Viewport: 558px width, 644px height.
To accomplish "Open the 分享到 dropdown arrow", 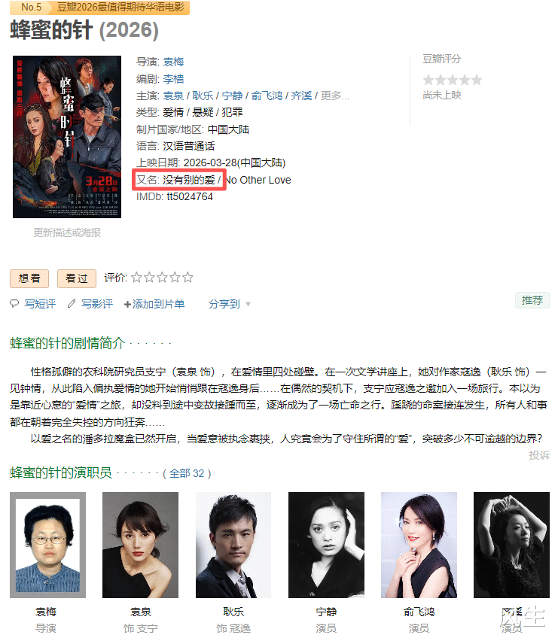I will pyautogui.click(x=248, y=304).
